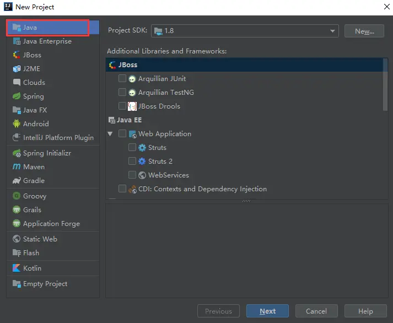Enable the Arquillian TestNG checkbox

pos(122,92)
